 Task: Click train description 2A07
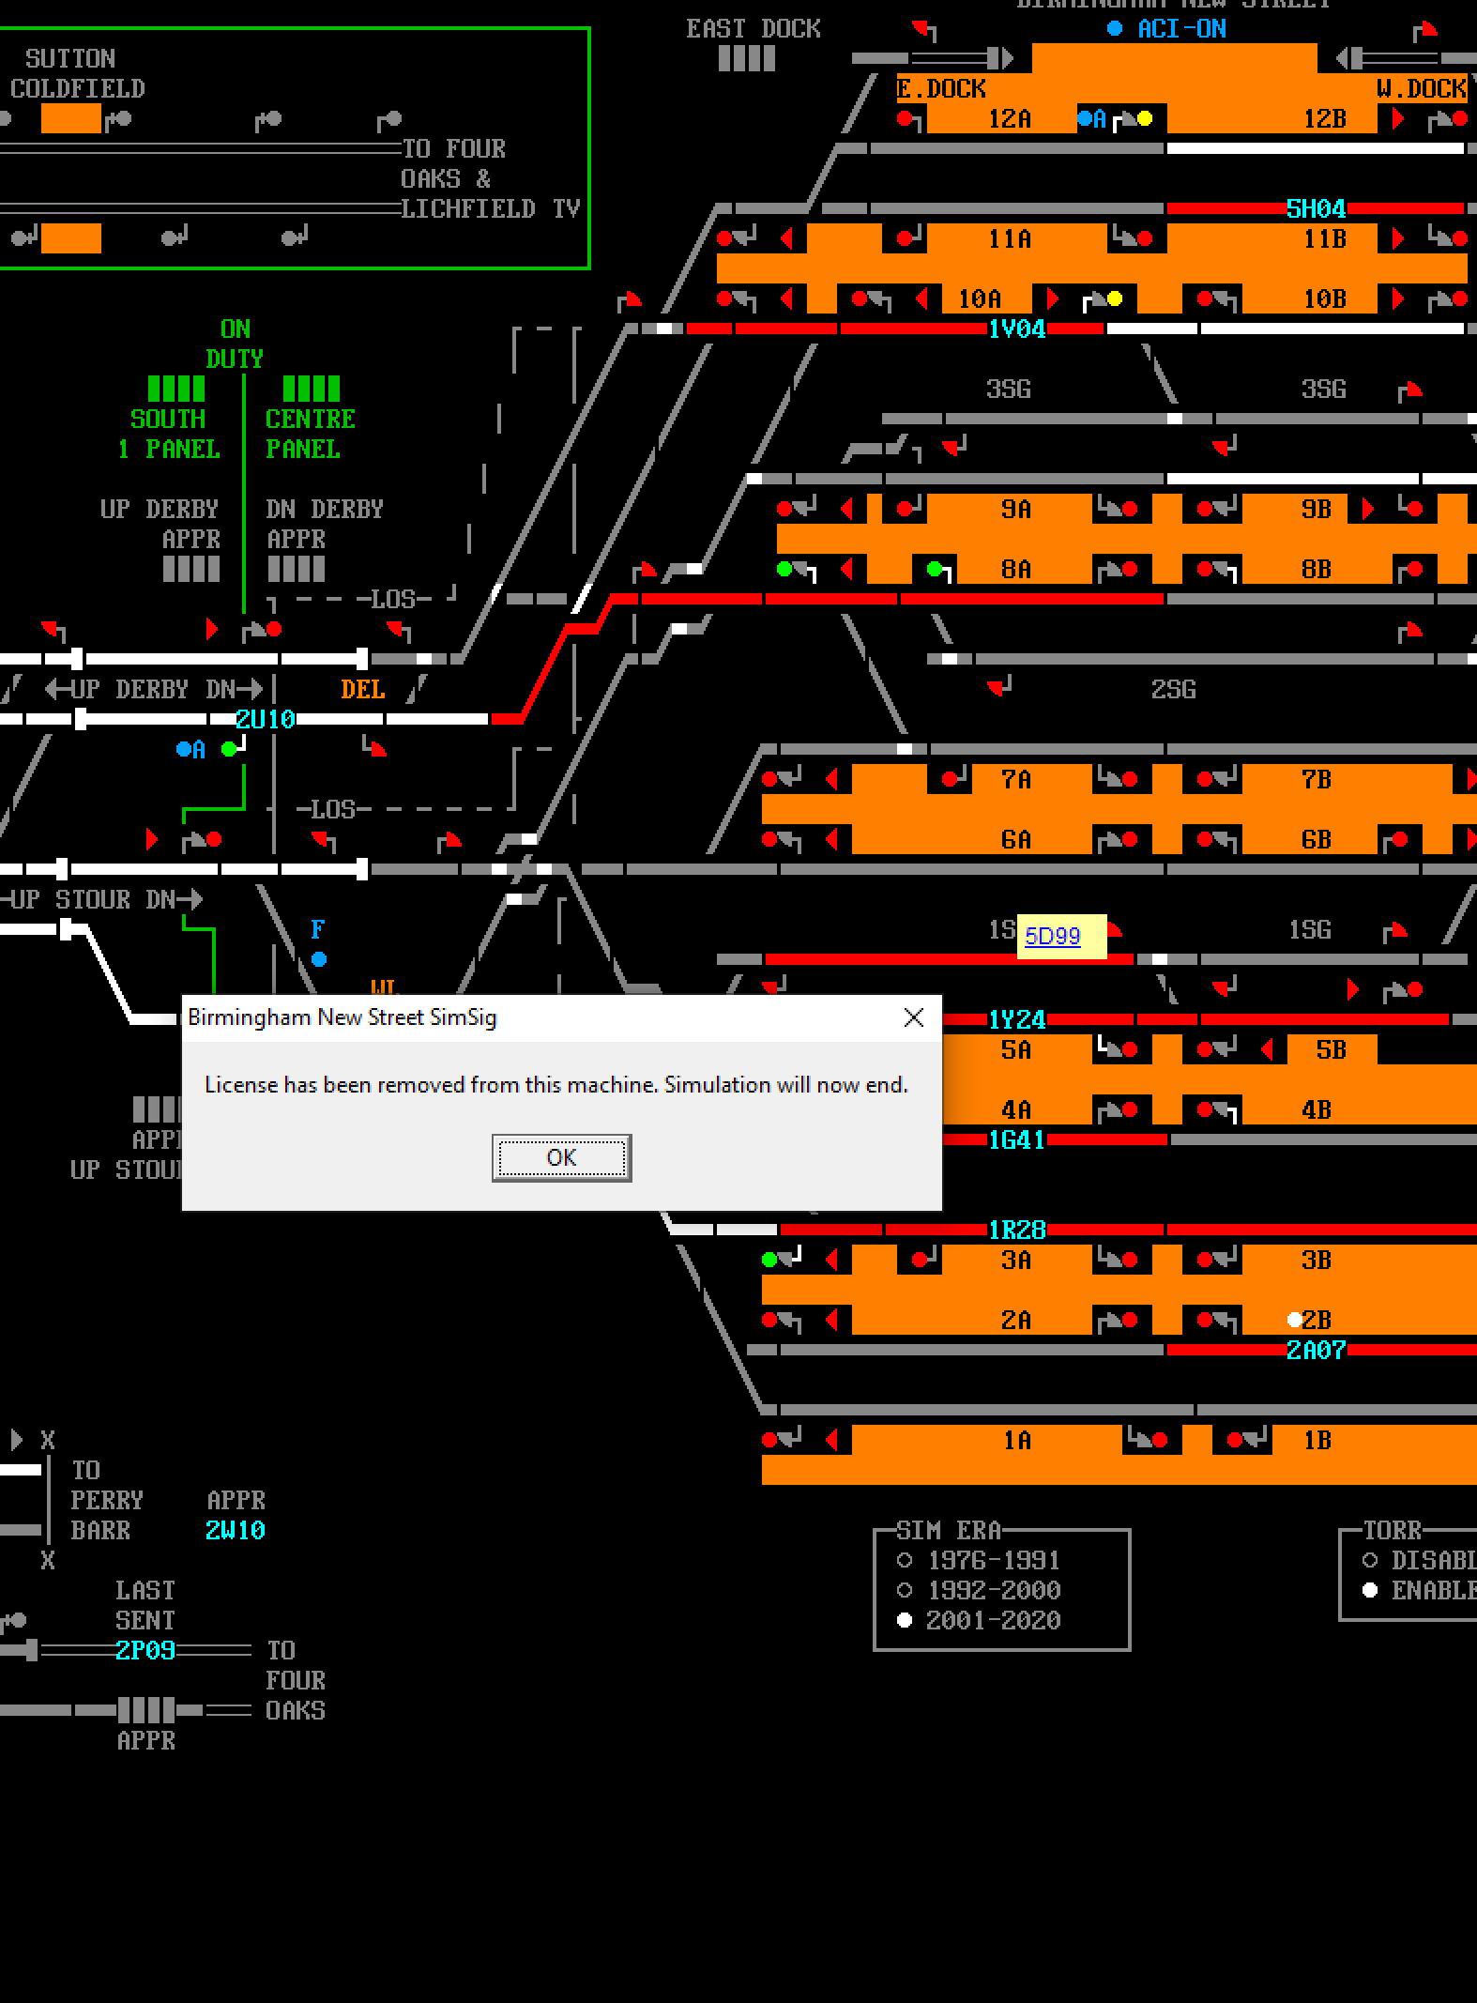1316,1350
